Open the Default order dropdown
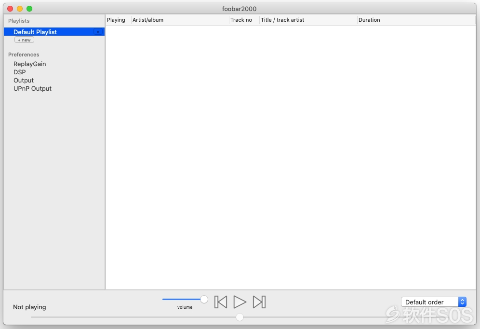Screen dimensions: 480x329 [x=434, y=302]
